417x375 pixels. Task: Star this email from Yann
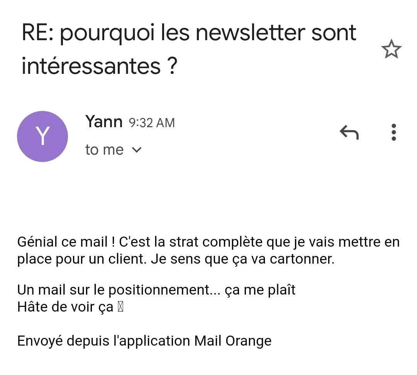click(391, 49)
